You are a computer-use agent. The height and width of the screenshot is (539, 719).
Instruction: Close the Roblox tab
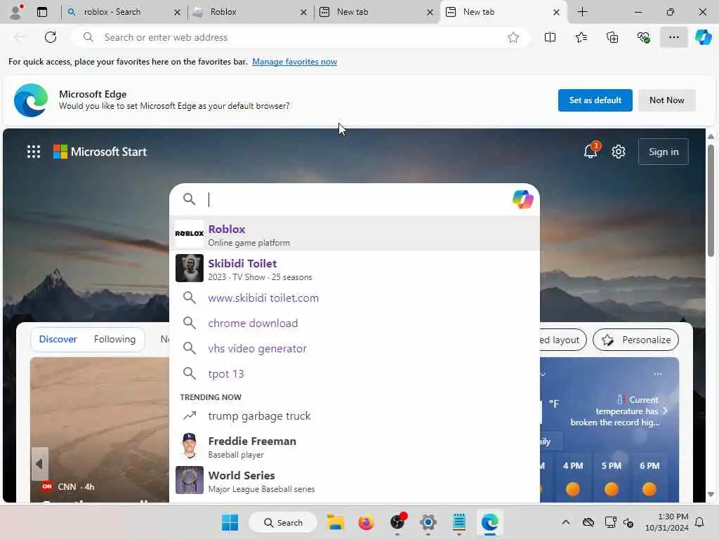[303, 13]
